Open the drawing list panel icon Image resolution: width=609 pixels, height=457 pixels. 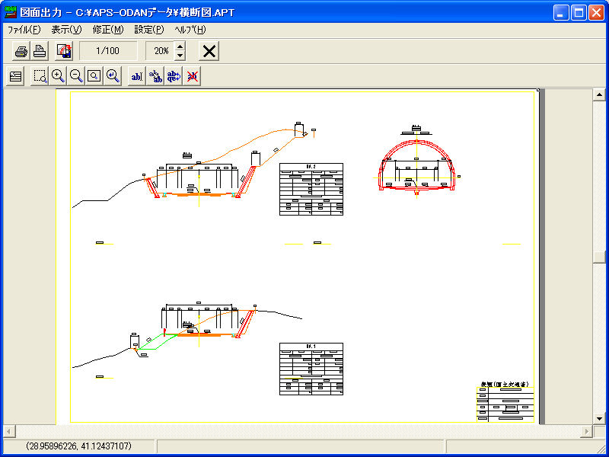tap(15, 75)
